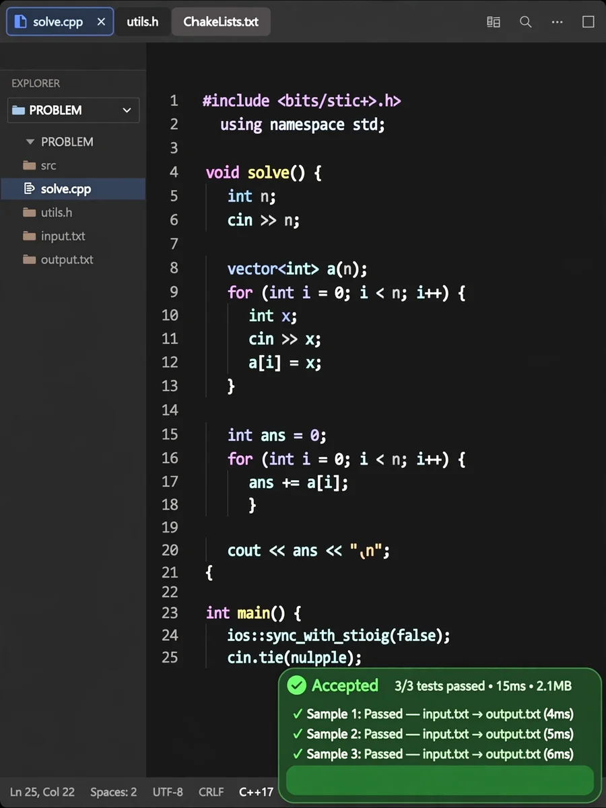This screenshot has height=808, width=606.
Task: Switch to the utils.h tab
Action: pyautogui.click(x=142, y=22)
